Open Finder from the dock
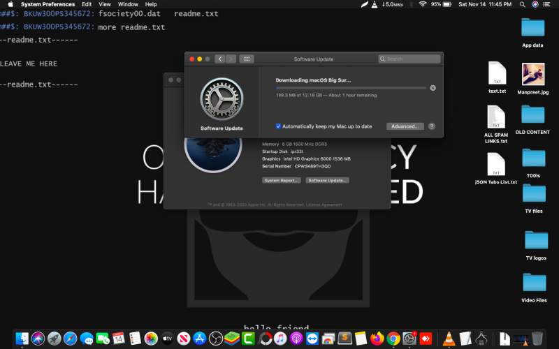559x349 pixels. [22, 339]
